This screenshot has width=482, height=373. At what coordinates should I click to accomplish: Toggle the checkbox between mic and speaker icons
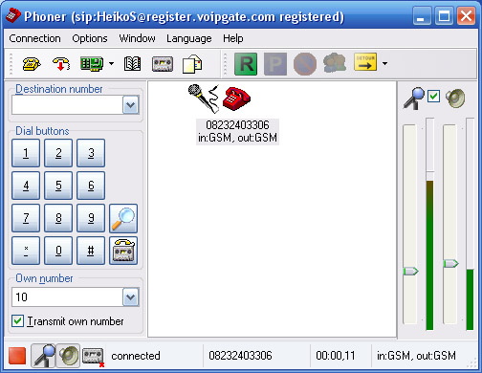coord(434,96)
